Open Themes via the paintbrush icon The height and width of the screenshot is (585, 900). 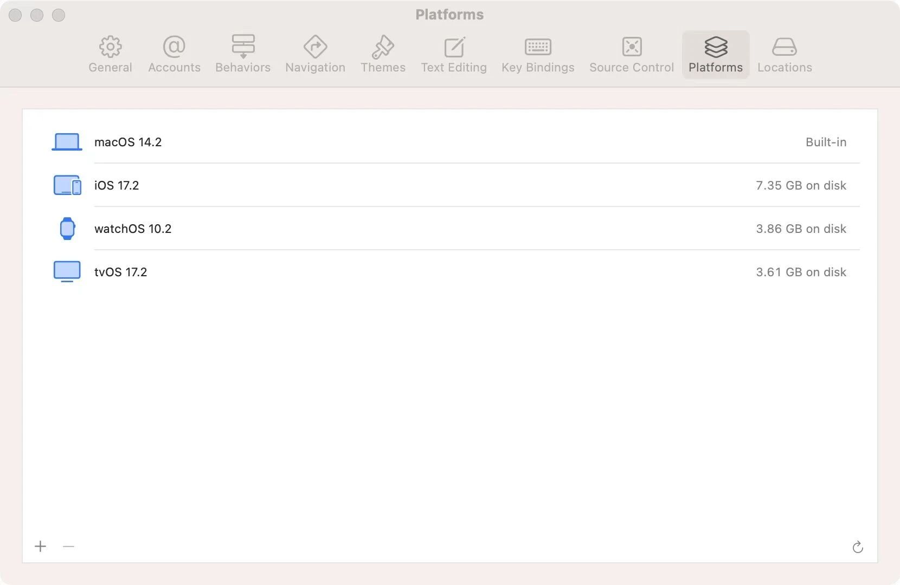point(383,47)
